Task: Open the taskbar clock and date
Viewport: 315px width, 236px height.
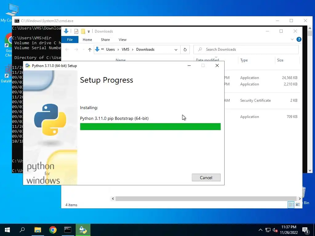Action: (x=289, y=230)
